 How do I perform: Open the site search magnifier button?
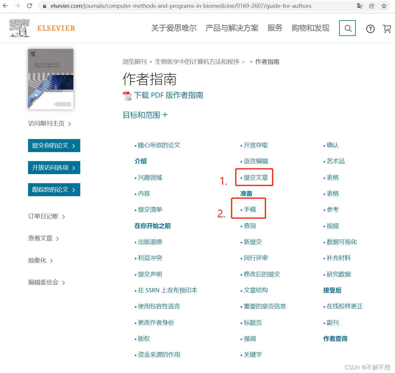click(348, 28)
